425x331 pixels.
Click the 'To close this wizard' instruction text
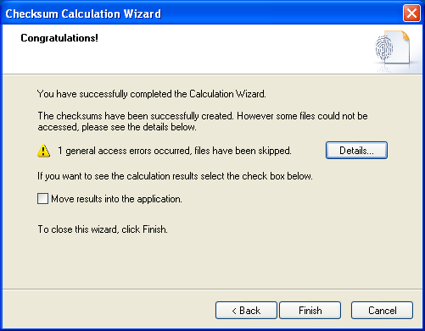103,229
